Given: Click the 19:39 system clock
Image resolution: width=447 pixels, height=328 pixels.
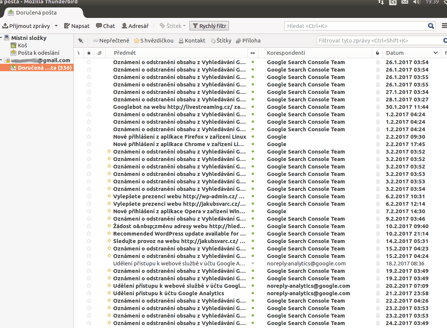Looking at the screenshot, I should 432,2.
